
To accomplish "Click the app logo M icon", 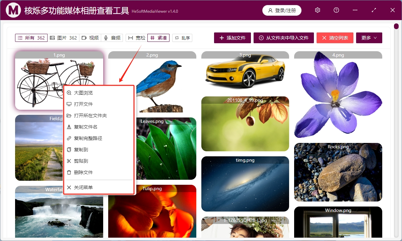I will pyautogui.click(x=13, y=10).
